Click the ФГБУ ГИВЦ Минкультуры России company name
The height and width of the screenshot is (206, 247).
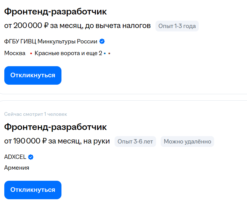[x=50, y=41]
